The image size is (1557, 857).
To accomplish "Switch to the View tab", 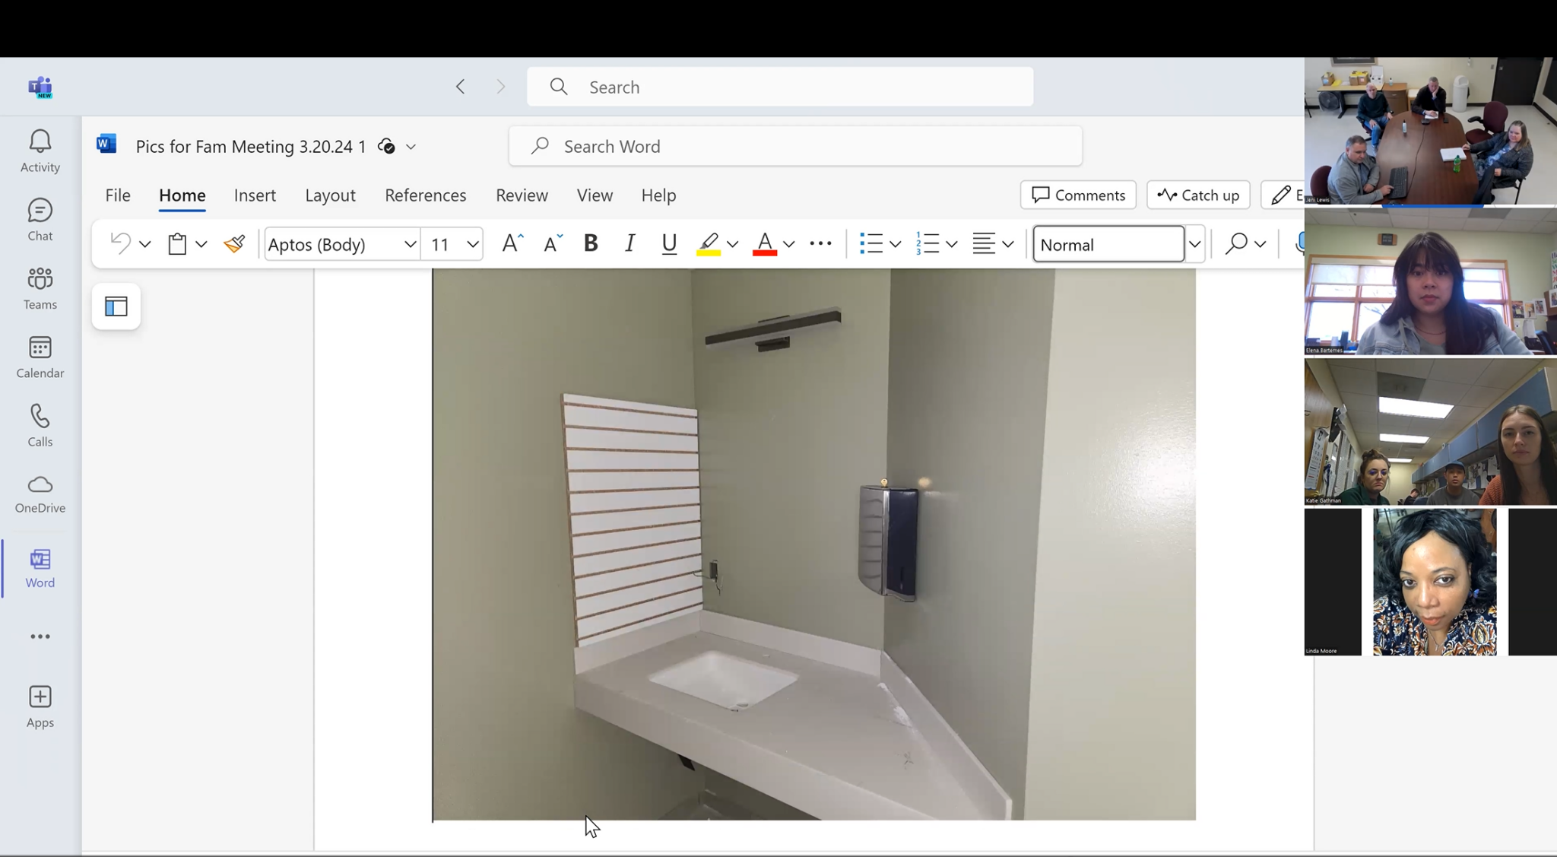I will (595, 195).
